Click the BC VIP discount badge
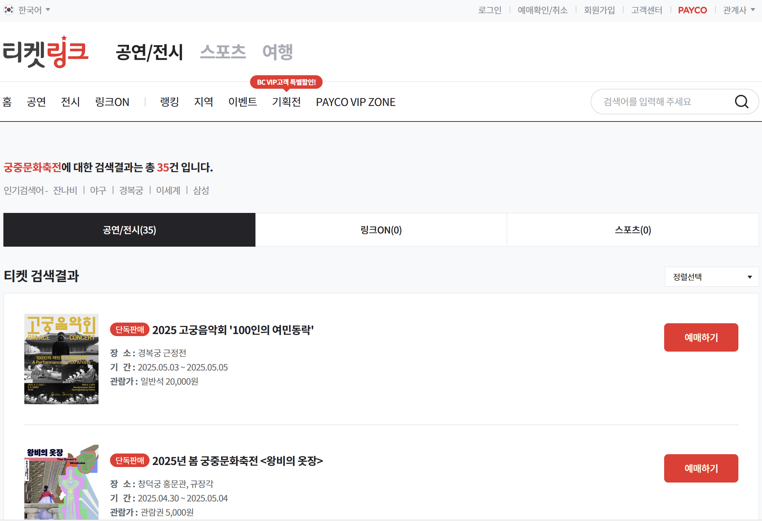 (286, 82)
